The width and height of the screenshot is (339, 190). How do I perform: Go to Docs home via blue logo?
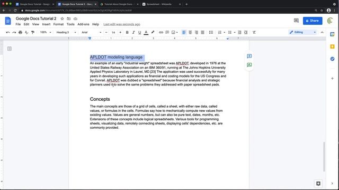coord(8,21)
